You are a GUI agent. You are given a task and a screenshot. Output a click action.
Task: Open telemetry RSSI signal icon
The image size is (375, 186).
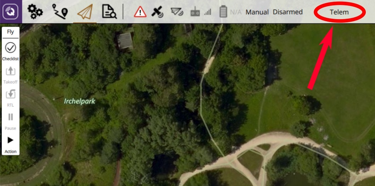[x=177, y=12]
